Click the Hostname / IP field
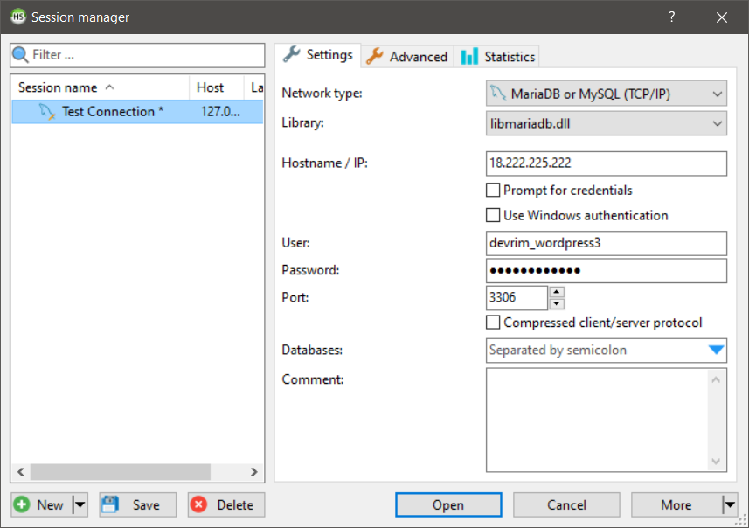This screenshot has width=749, height=528. (x=607, y=163)
